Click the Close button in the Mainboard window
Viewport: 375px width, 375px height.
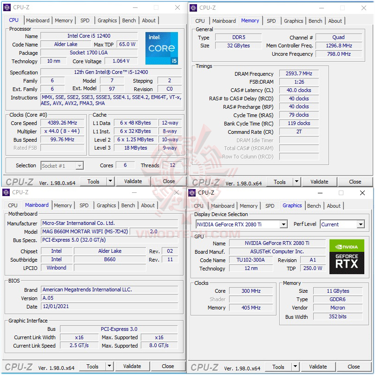click(x=168, y=366)
